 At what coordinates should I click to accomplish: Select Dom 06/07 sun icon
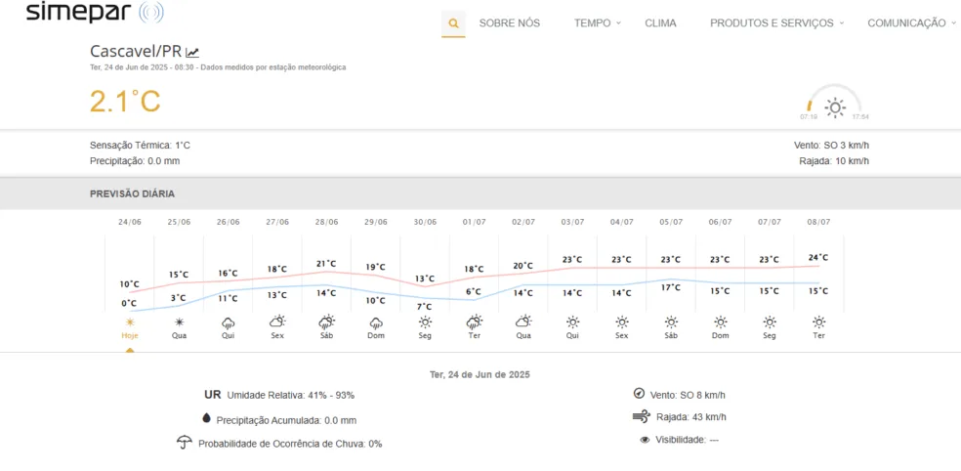(721, 321)
